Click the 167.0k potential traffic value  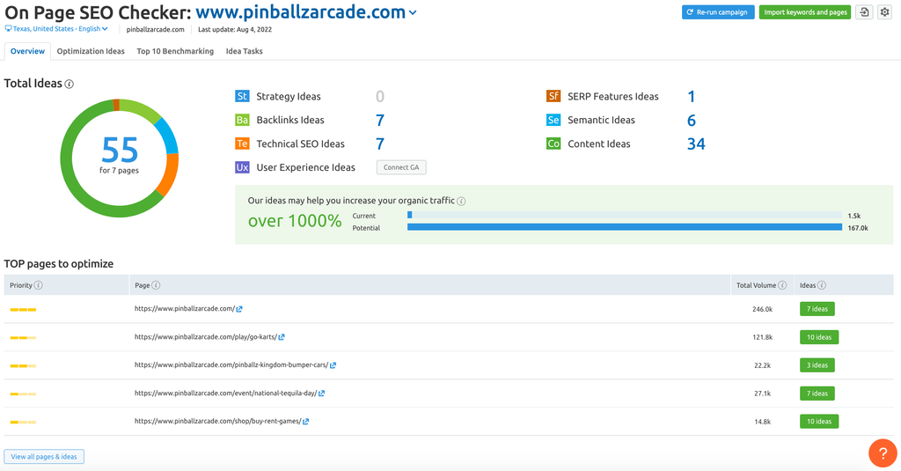pos(858,228)
